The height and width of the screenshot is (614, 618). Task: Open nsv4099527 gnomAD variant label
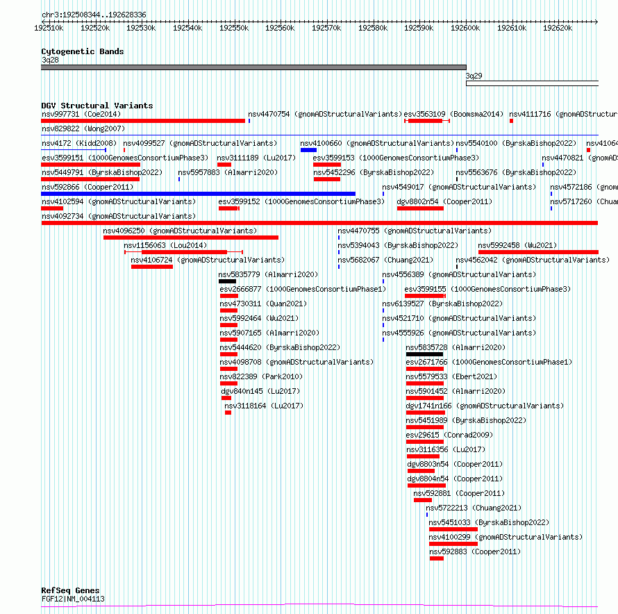(200, 143)
